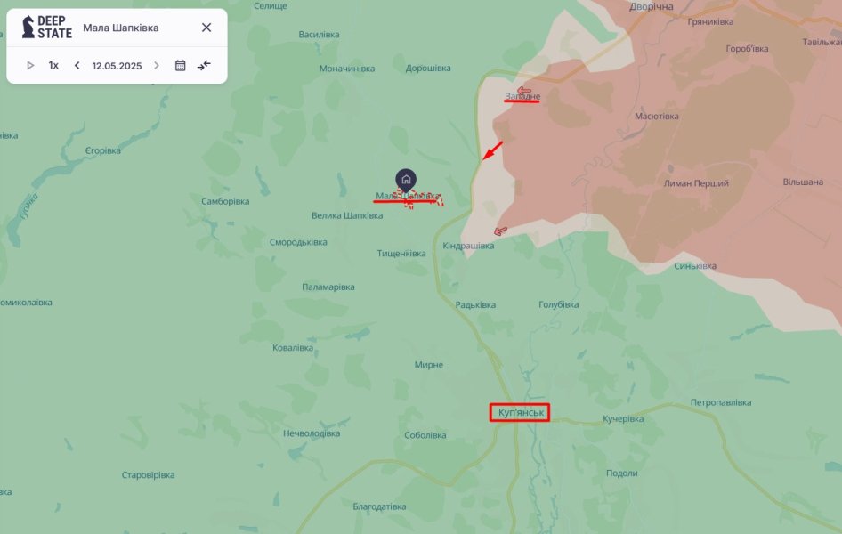
Task: Click the boxed Куп'янськ city label
Action: click(520, 412)
